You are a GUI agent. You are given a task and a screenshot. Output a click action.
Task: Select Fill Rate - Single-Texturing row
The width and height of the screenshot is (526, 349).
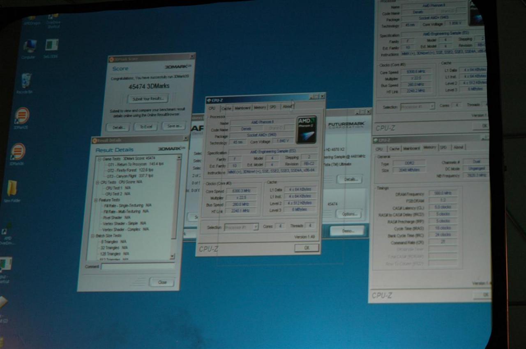pos(127,205)
